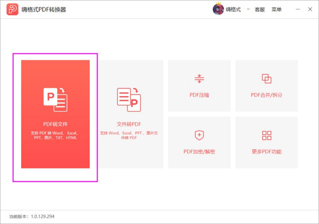Minimize the converter window
The image size is (319, 224).
tap(298, 9)
